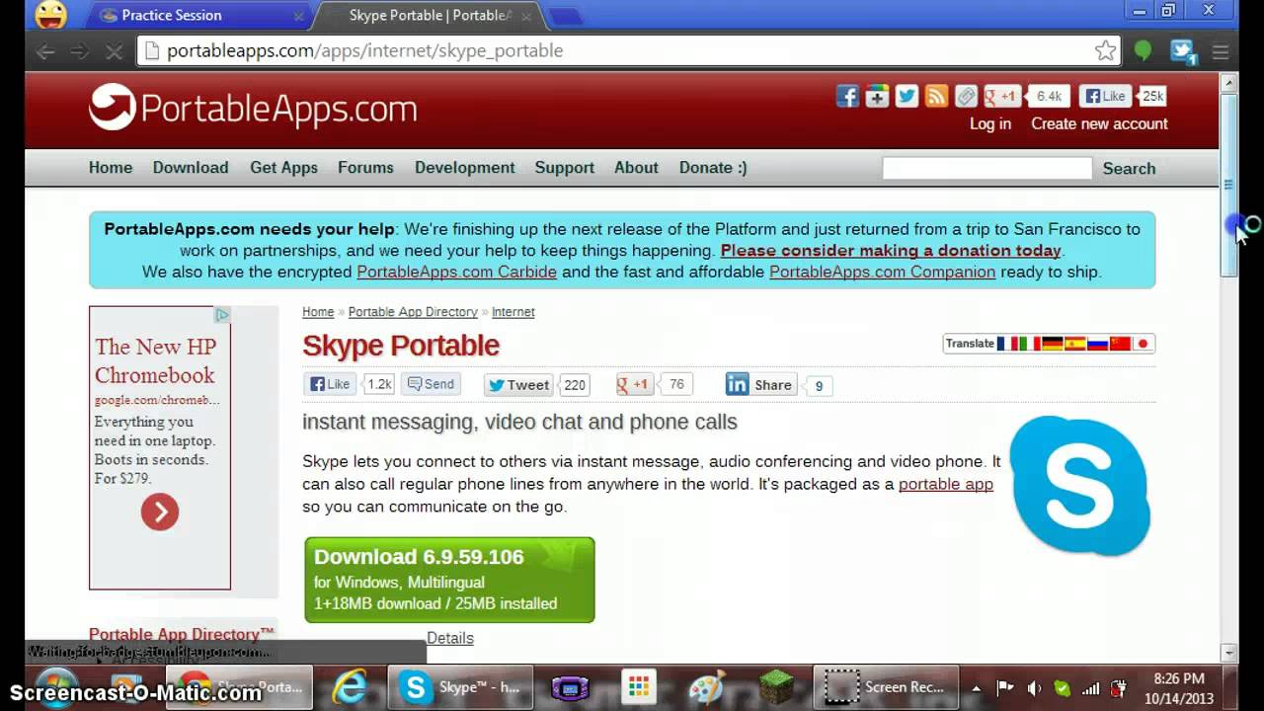Click the header Facebook Like button
The height and width of the screenshot is (711, 1264).
click(1105, 96)
